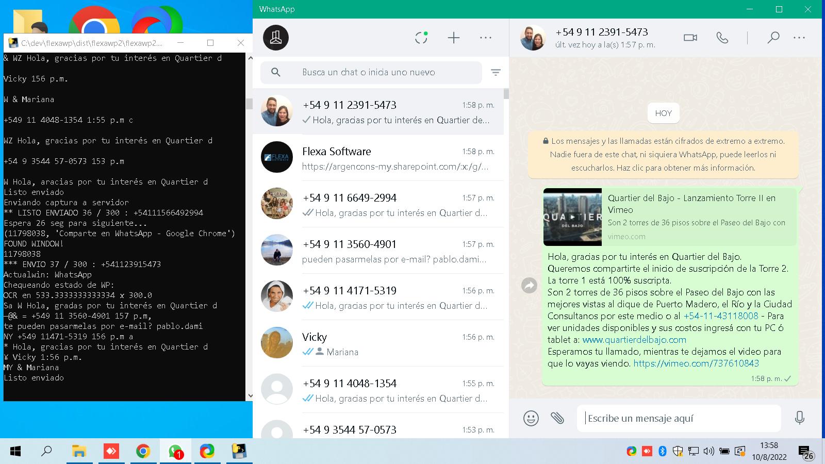
Task: Open the Flexa Software chat
Action: click(x=378, y=158)
